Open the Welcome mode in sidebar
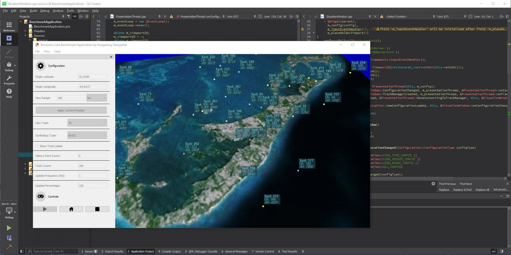 point(9,27)
